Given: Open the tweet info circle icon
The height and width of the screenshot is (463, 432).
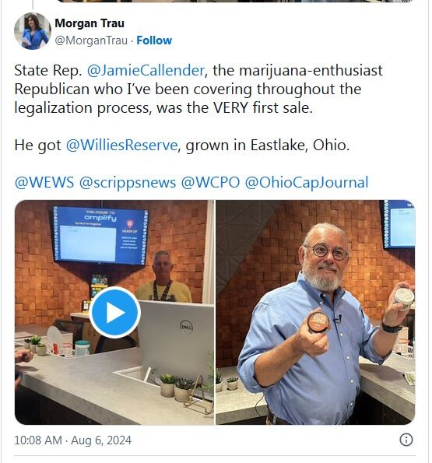Looking at the screenshot, I should pyautogui.click(x=406, y=440).
